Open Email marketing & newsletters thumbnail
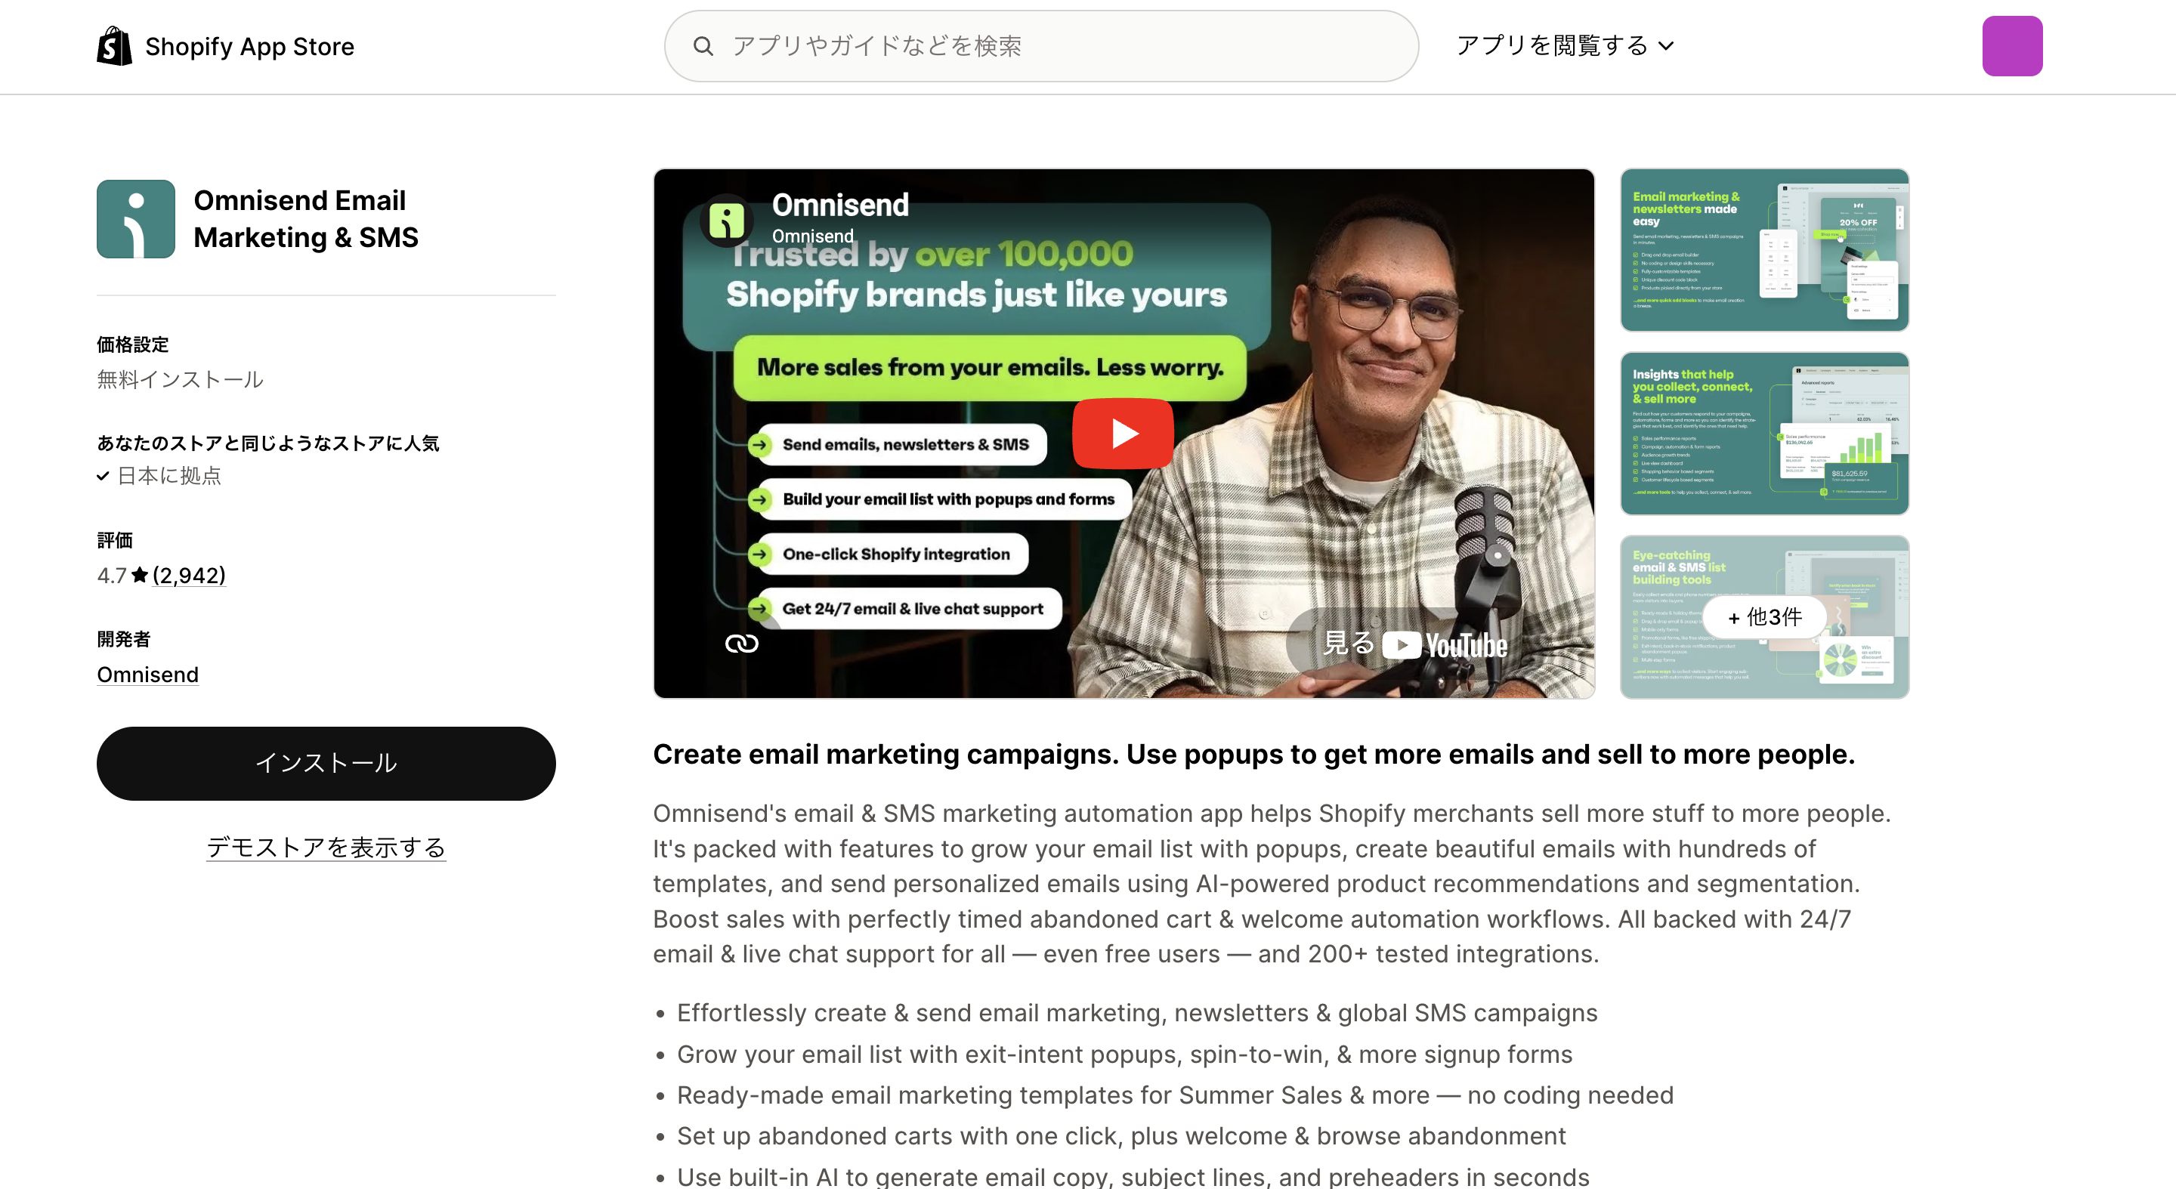The image size is (2176, 1189). pyautogui.click(x=1763, y=250)
